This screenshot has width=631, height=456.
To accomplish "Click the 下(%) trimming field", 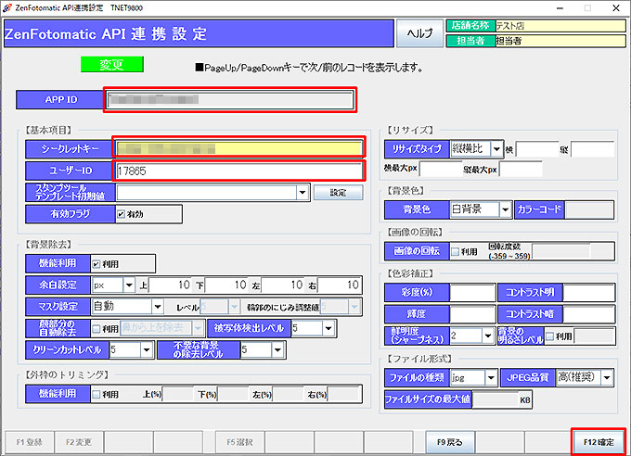I will pyautogui.click(x=234, y=394).
